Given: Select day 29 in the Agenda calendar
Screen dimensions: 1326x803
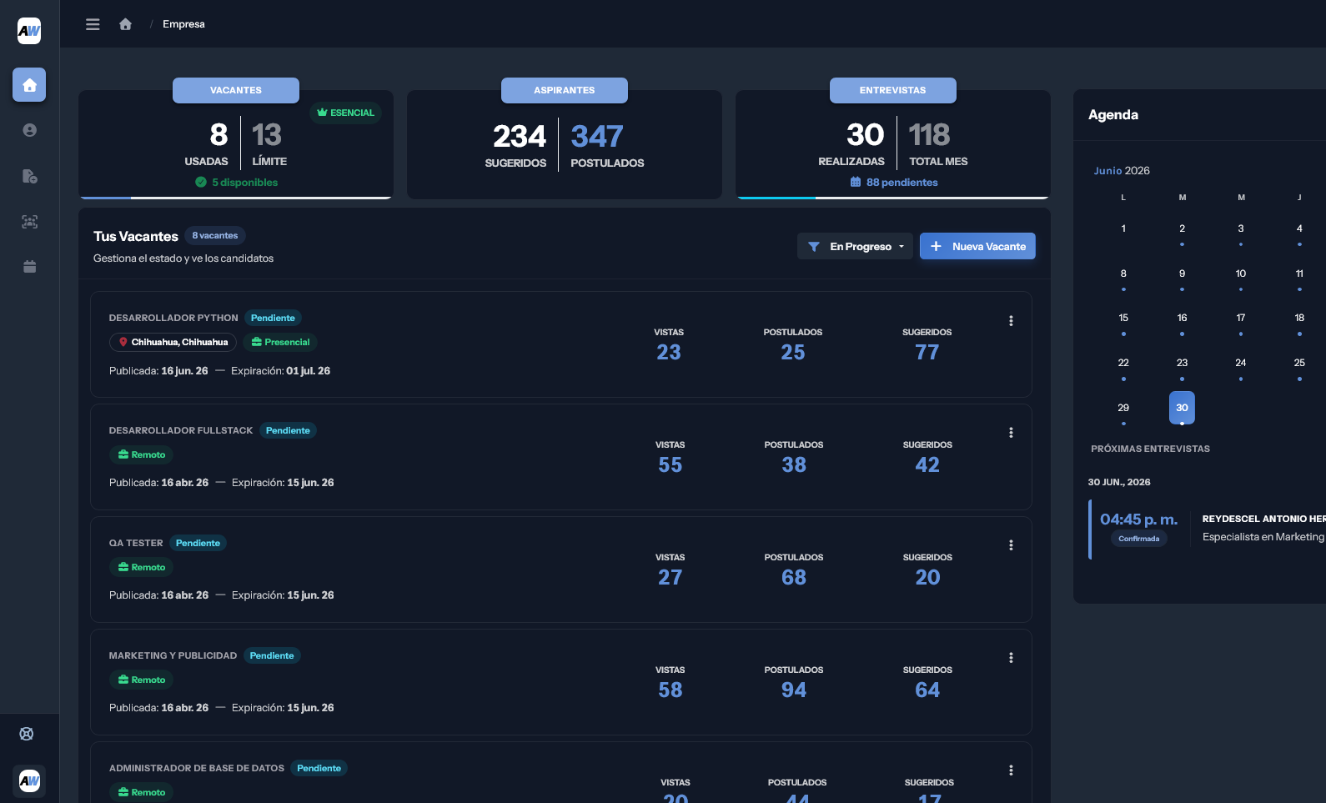Looking at the screenshot, I should click(1123, 408).
